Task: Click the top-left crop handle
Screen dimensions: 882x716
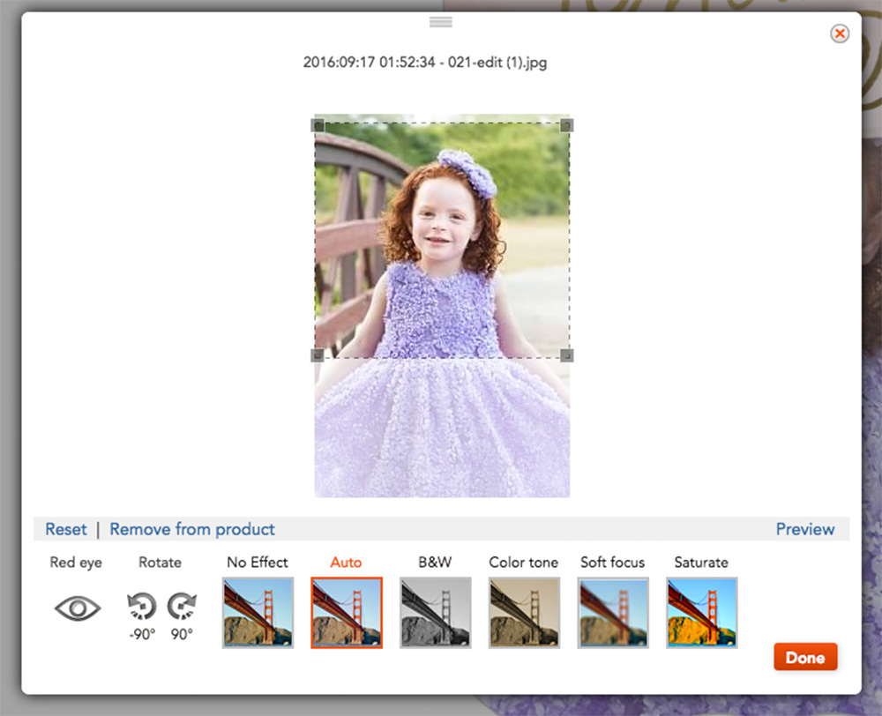Action: point(318,125)
